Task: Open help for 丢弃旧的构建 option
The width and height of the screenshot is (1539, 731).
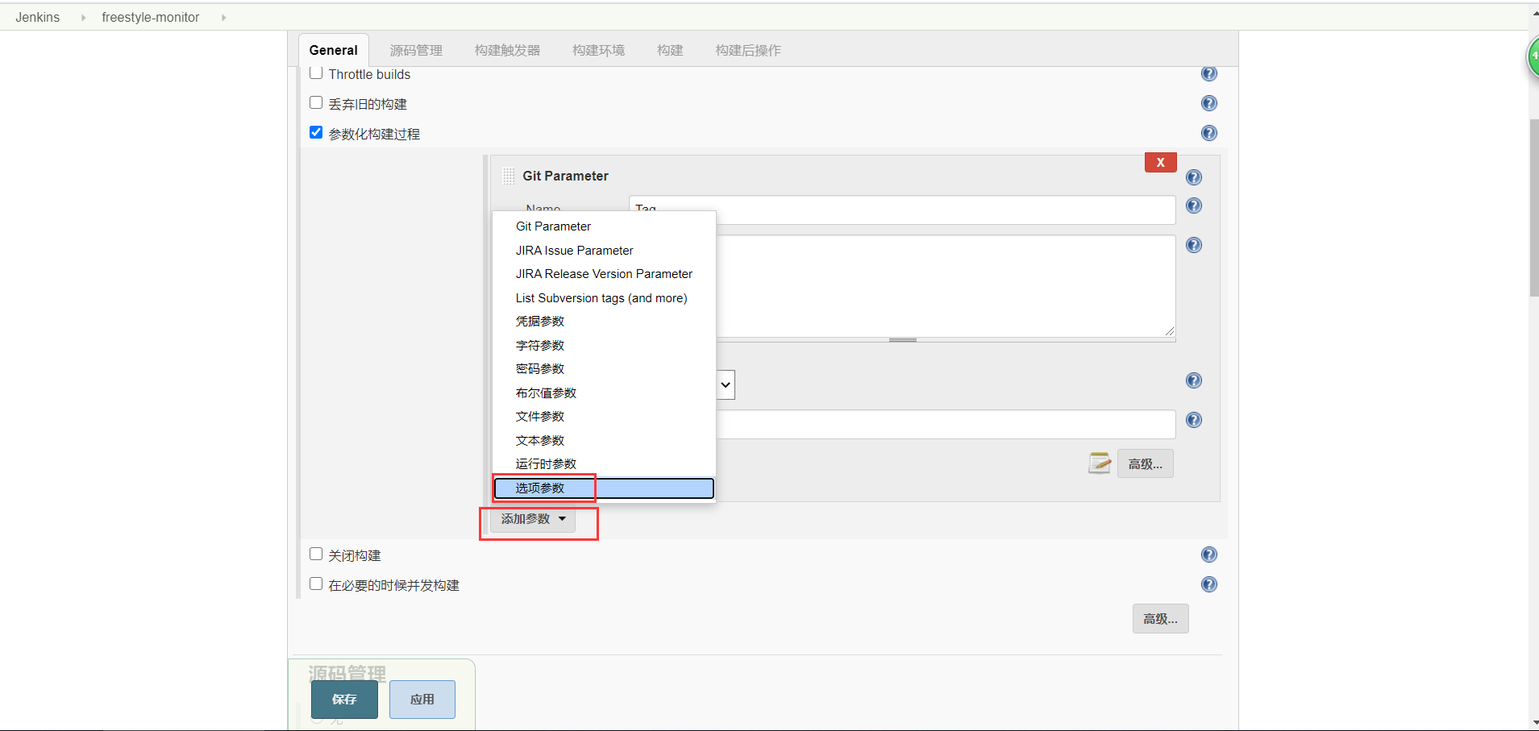Action: click(x=1208, y=103)
